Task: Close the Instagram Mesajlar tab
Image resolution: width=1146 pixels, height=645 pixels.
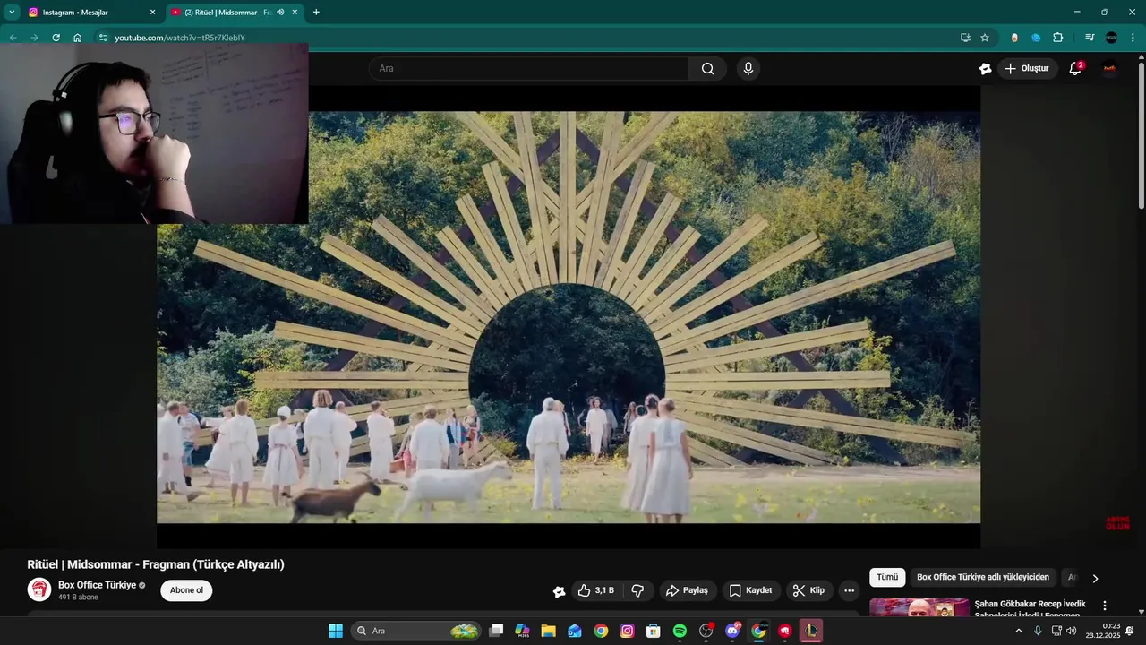Action: pos(152,13)
